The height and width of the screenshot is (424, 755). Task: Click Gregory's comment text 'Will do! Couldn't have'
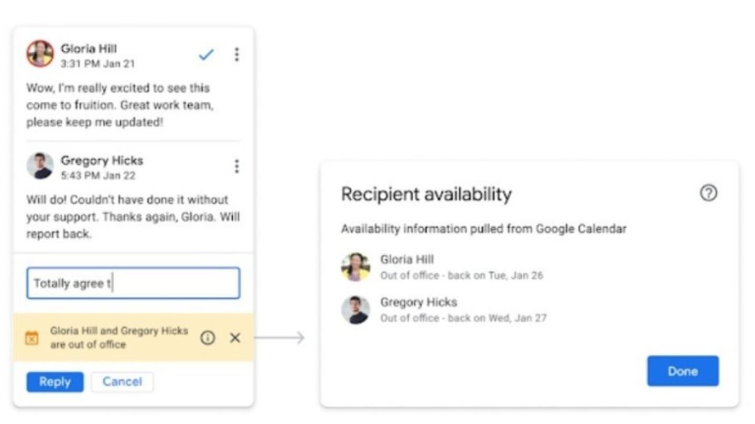pyautogui.click(x=133, y=217)
